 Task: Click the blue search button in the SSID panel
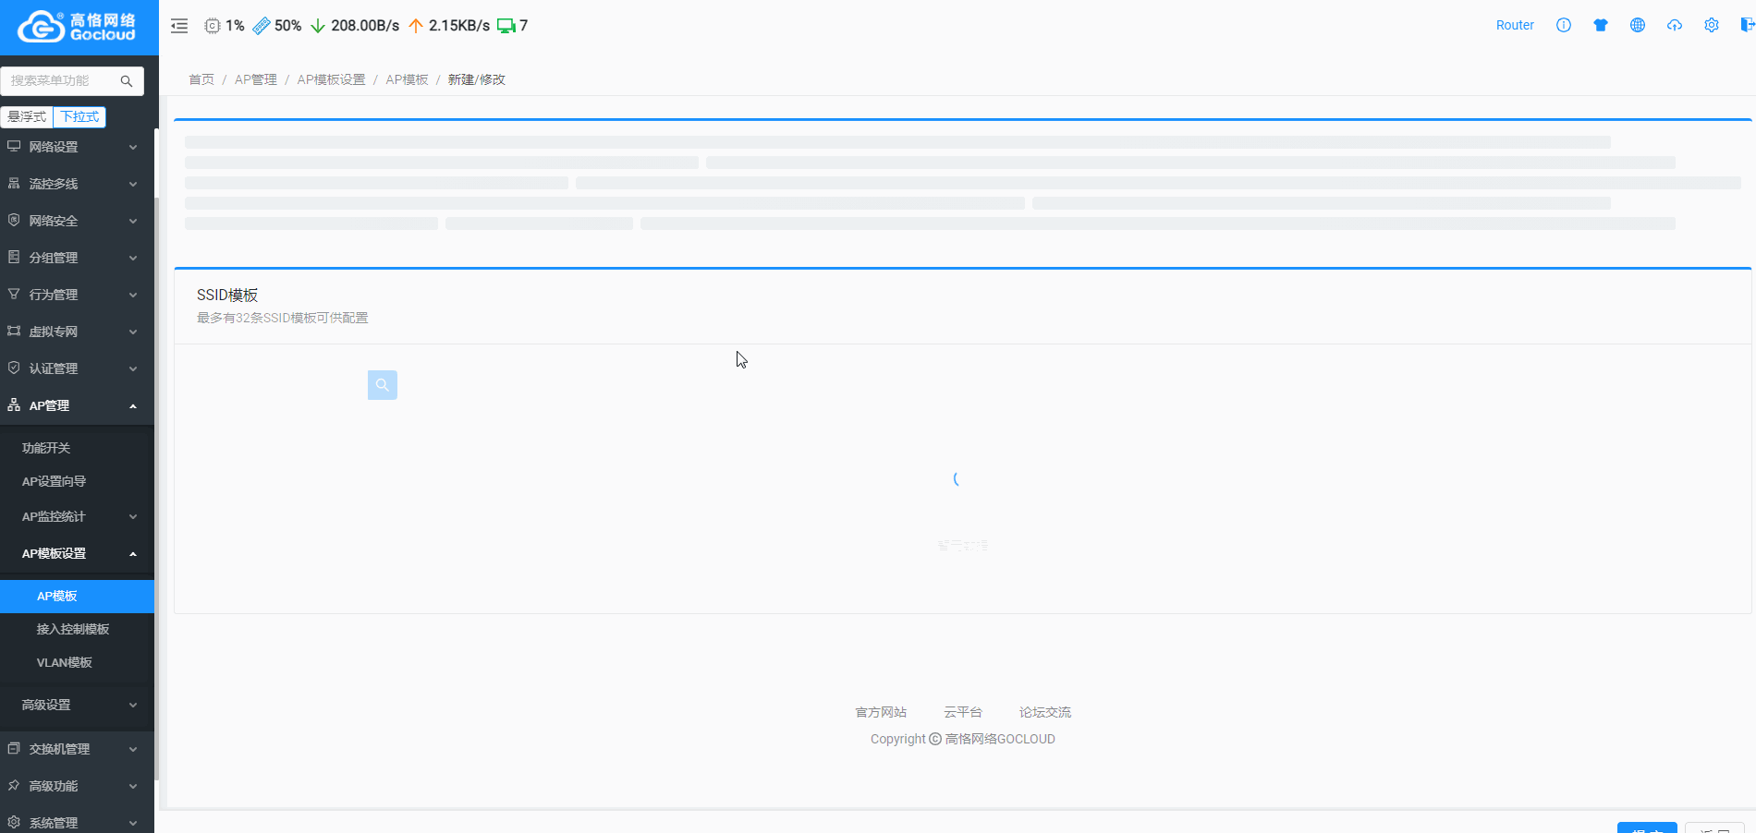point(383,385)
